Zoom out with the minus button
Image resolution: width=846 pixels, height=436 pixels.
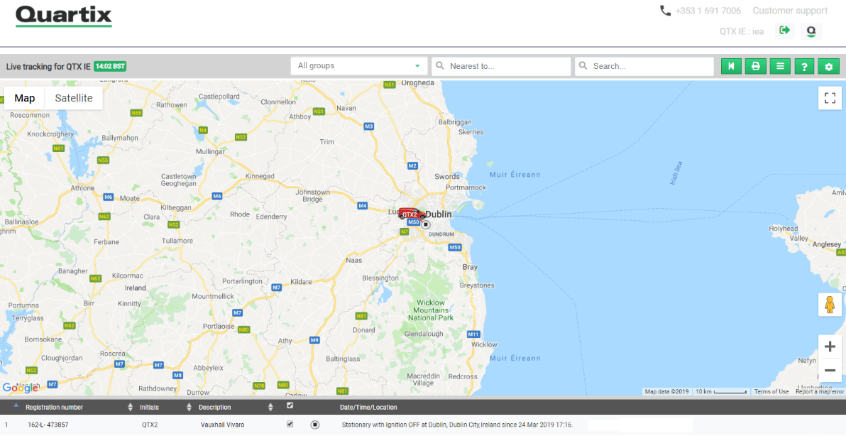[830, 370]
